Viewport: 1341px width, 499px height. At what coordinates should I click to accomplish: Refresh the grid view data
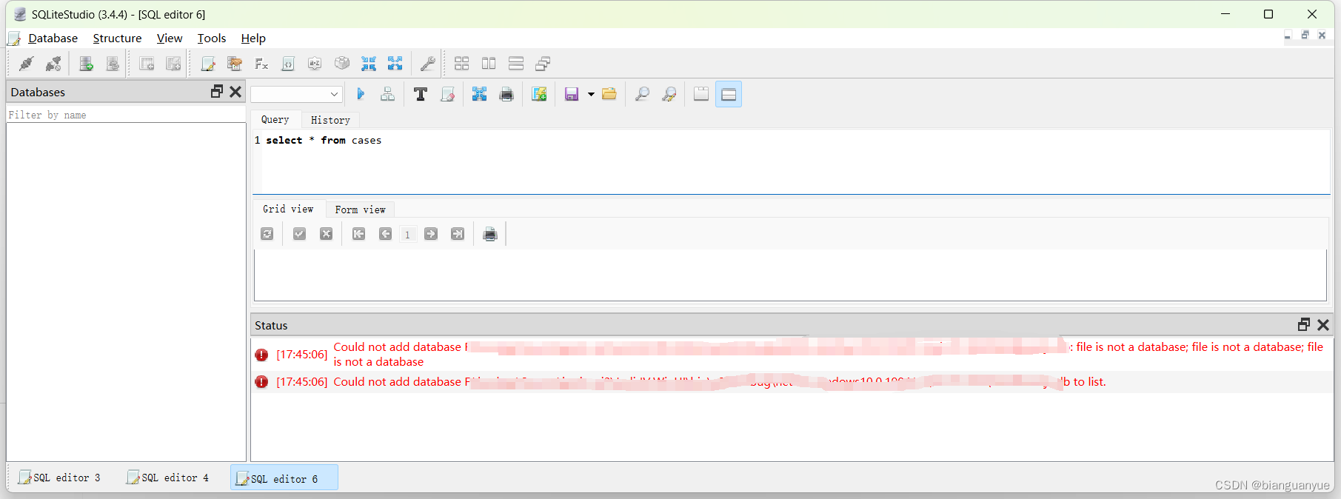tap(267, 234)
